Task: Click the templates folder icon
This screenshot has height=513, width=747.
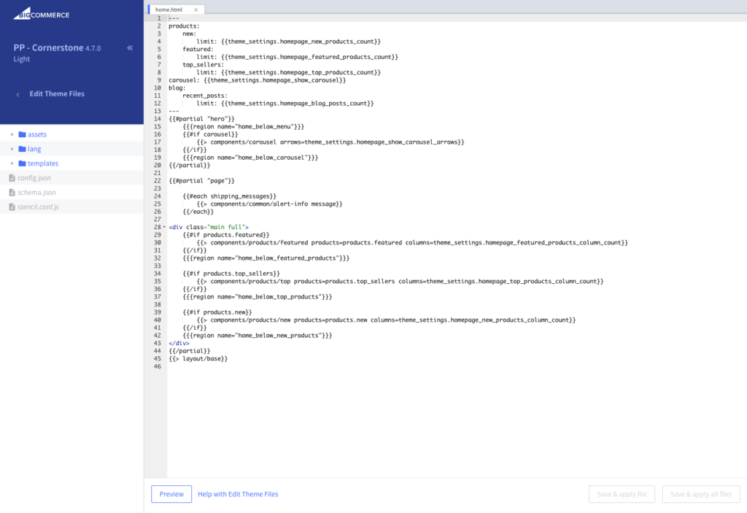Action: (22, 163)
